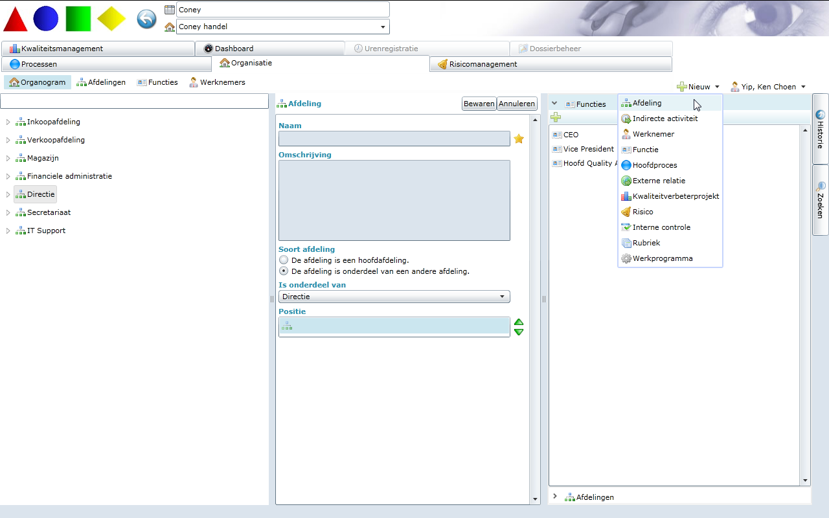Click into the Omschrijving text area
The height and width of the screenshot is (518, 829).
pos(394,201)
